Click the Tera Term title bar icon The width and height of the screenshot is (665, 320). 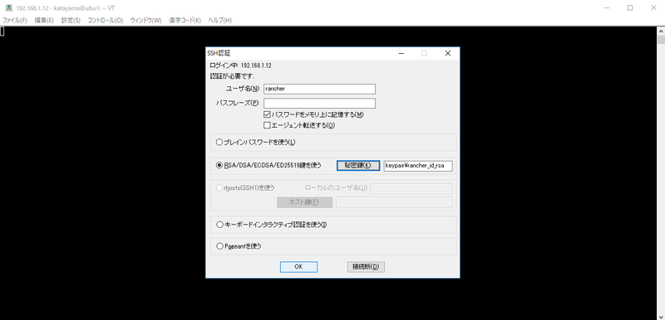point(8,7)
